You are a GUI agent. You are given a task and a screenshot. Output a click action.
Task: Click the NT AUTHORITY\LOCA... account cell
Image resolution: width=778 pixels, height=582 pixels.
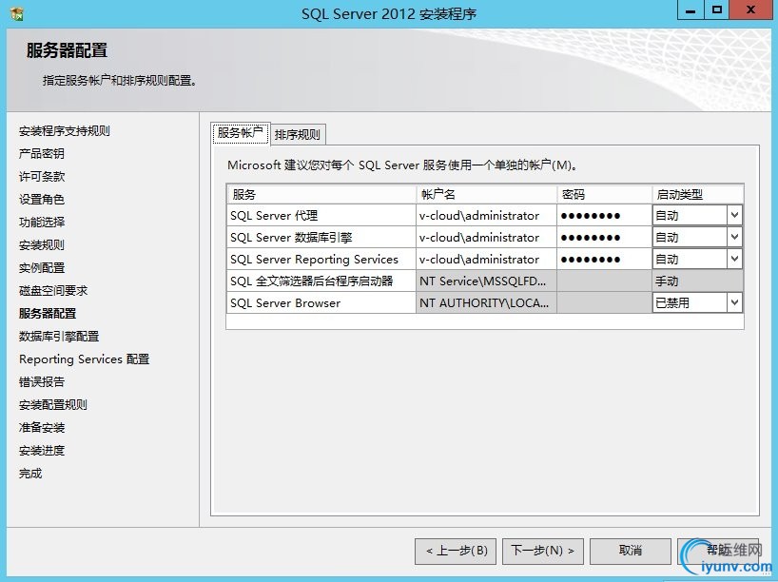click(x=486, y=302)
